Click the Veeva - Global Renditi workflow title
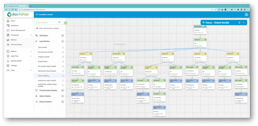Viewport: 258px width, 126px height. pyautogui.click(x=217, y=23)
